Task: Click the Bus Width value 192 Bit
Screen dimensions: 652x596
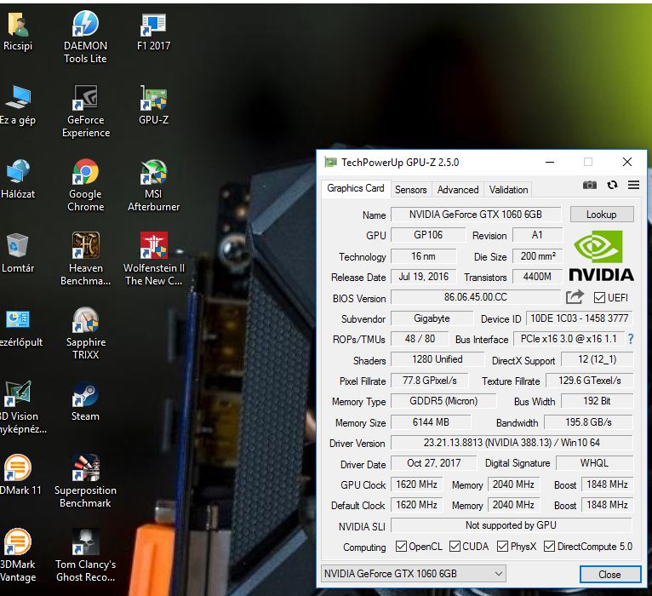Action: coord(598,401)
